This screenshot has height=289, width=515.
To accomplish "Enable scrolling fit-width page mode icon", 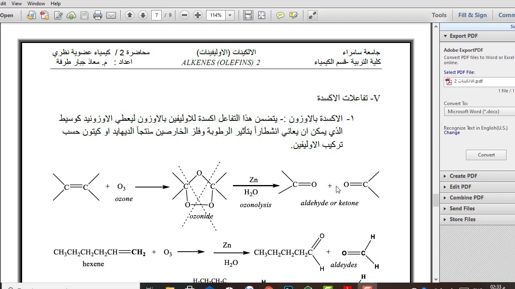I will click(248, 15).
